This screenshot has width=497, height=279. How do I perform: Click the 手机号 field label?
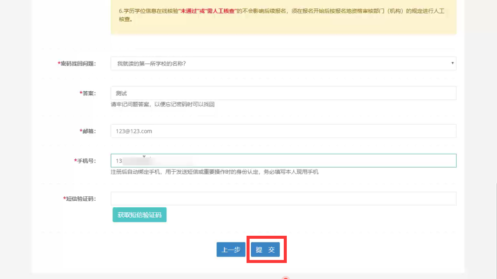click(x=86, y=160)
